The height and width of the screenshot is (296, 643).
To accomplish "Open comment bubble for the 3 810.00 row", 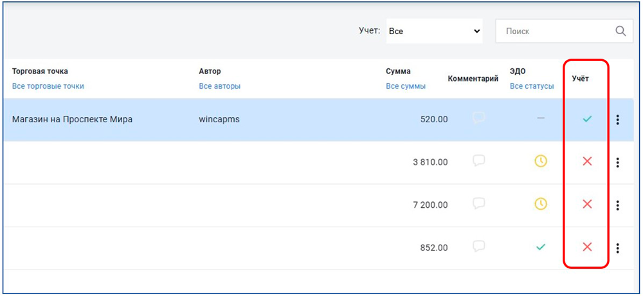I will [x=478, y=161].
